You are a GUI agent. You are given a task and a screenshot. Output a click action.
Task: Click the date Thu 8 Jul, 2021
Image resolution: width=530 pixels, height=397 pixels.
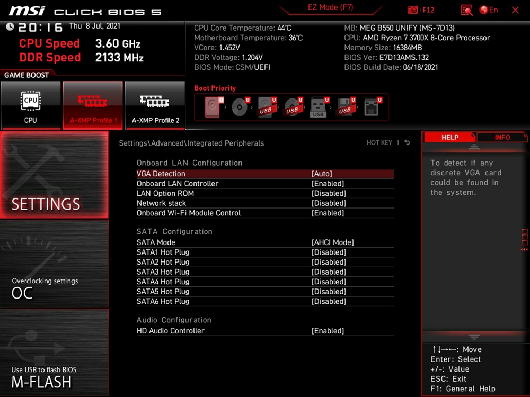point(95,26)
